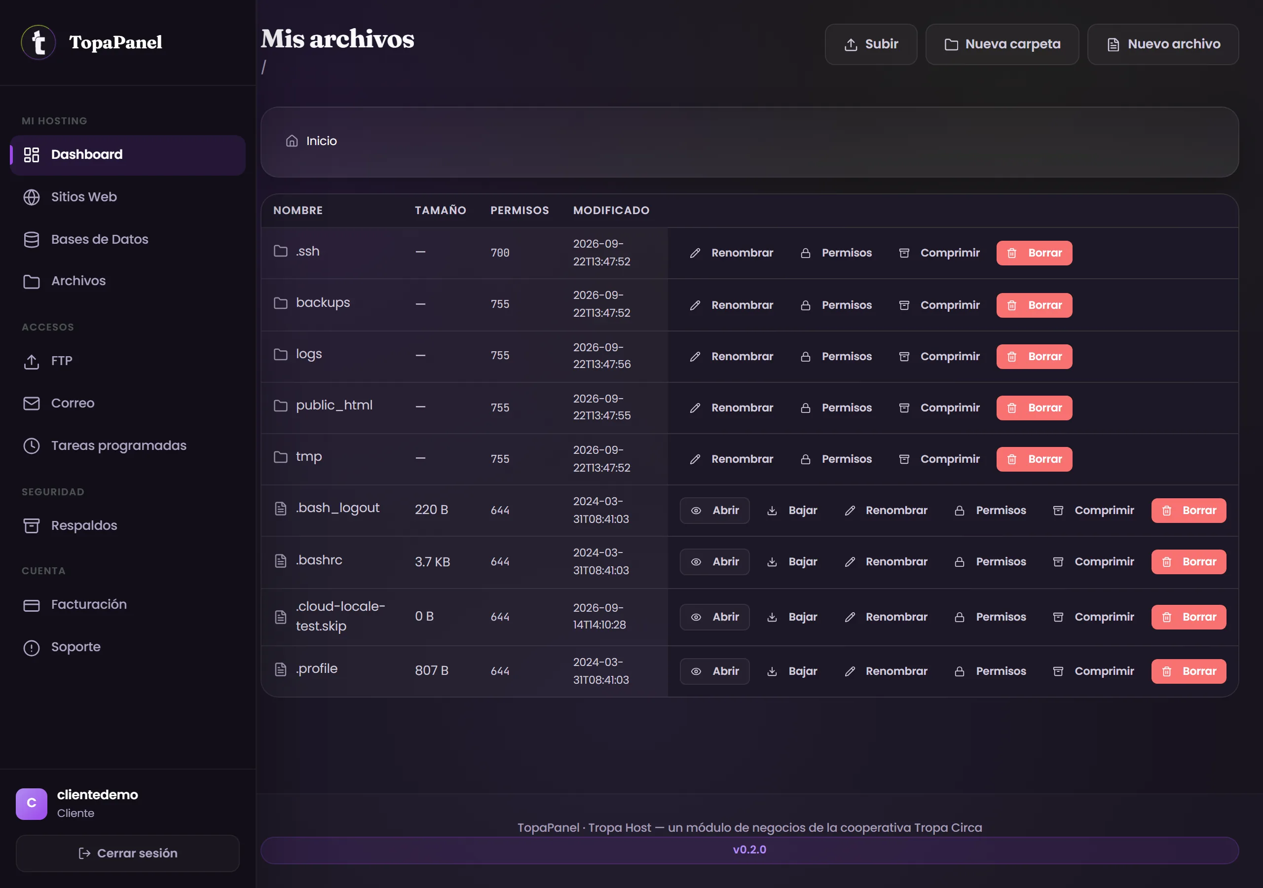The image size is (1263, 888).
Task: Delete the .bashrc file with Borrar
Action: click(1189, 562)
